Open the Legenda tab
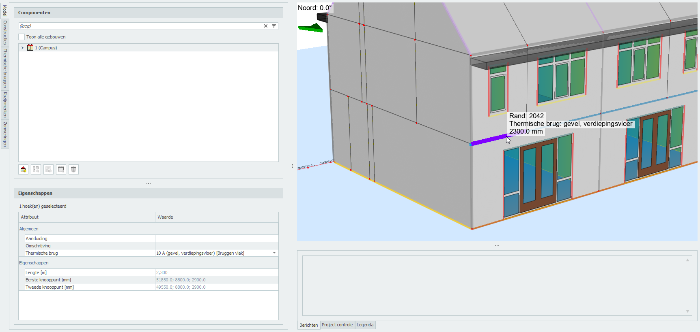Viewport: 700px width, 332px height. pyautogui.click(x=365, y=325)
